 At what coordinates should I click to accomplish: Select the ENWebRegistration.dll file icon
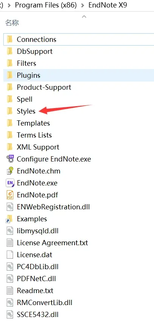(10, 207)
